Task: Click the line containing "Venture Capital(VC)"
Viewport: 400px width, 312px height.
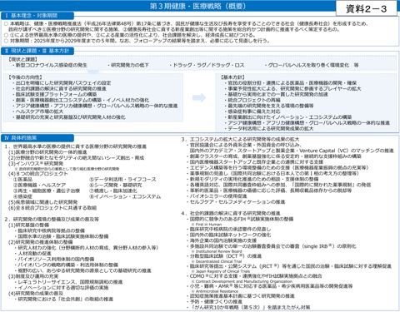Action: point(292,151)
